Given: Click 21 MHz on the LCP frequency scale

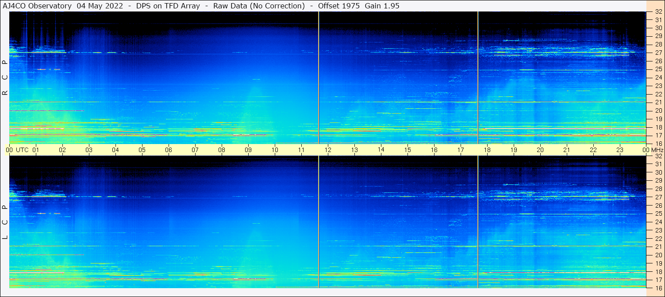Looking at the screenshot, I should click(x=658, y=247).
